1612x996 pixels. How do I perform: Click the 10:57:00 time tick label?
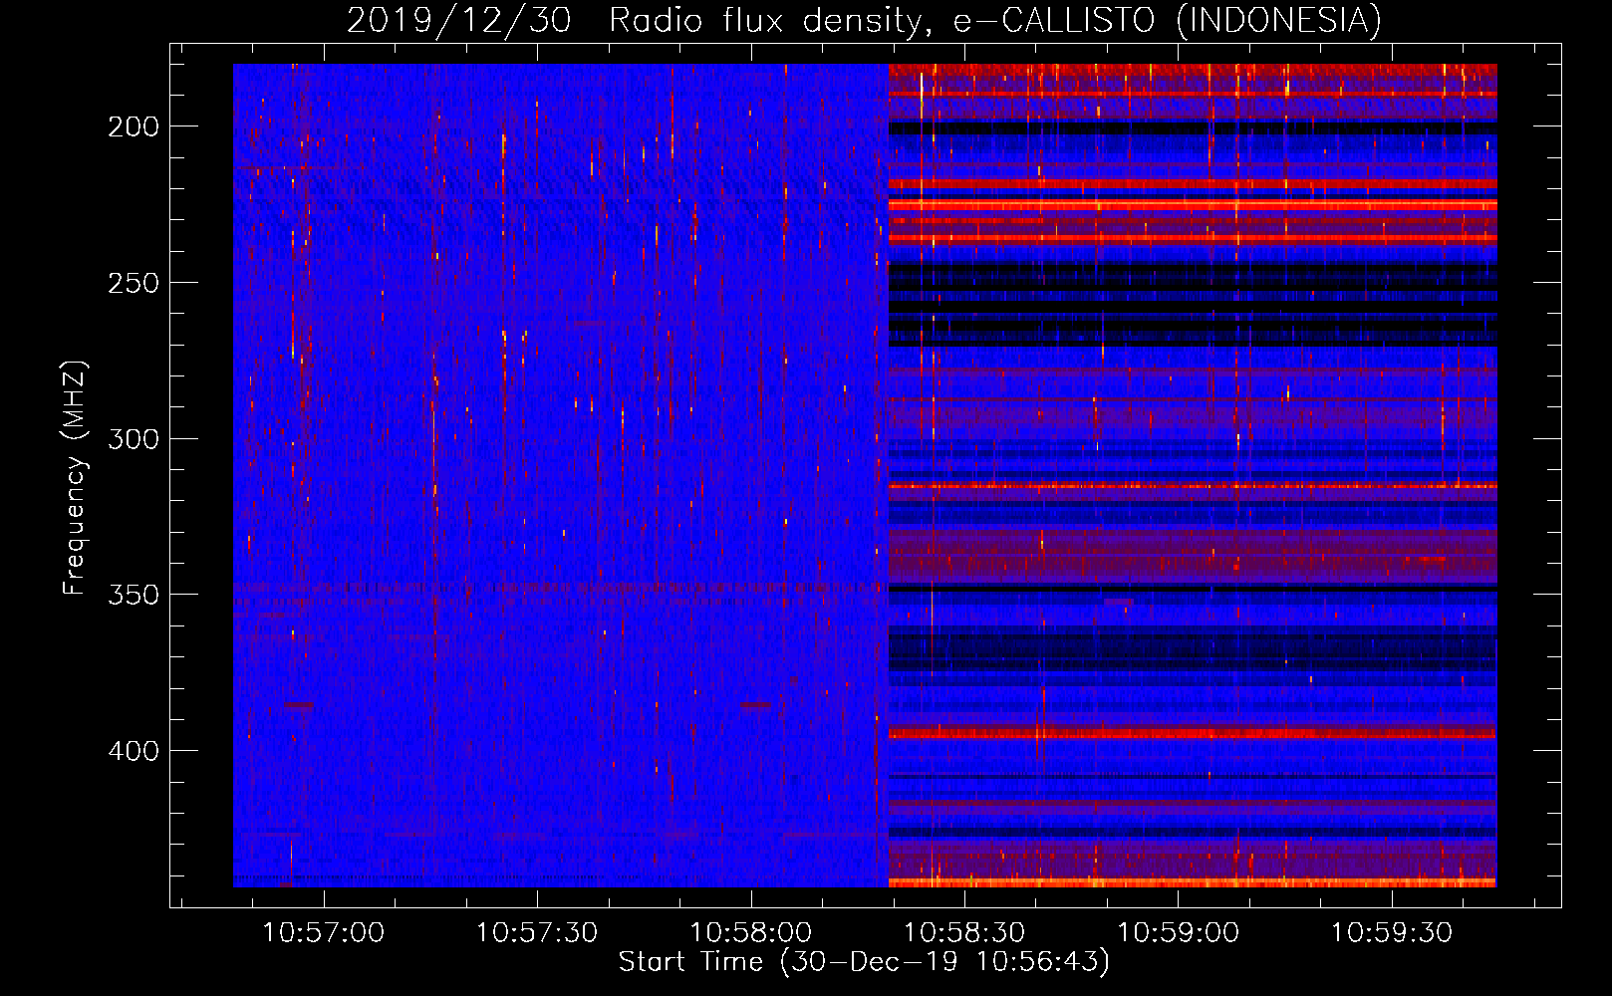tap(323, 933)
